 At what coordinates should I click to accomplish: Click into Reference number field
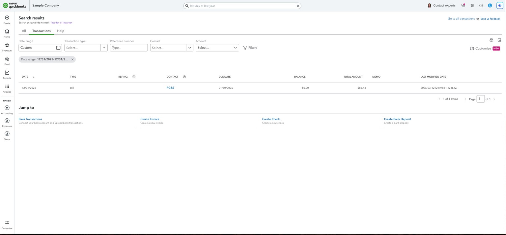129,48
